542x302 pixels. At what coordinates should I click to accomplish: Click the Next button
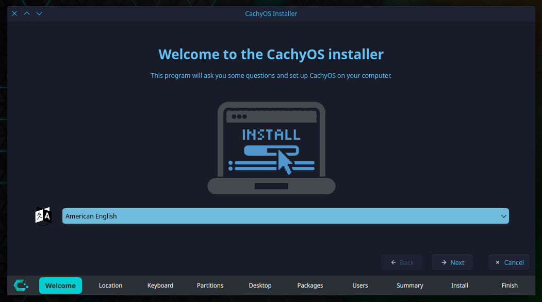coord(452,263)
